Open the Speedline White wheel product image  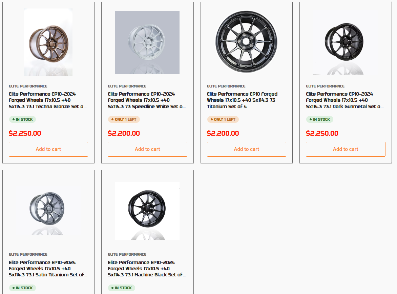click(147, 42)
